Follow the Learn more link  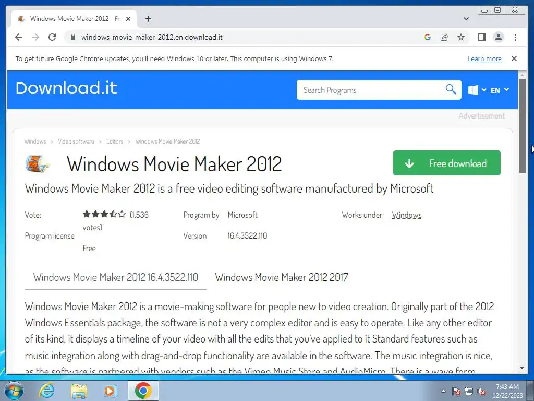click(x=484, y=58)
